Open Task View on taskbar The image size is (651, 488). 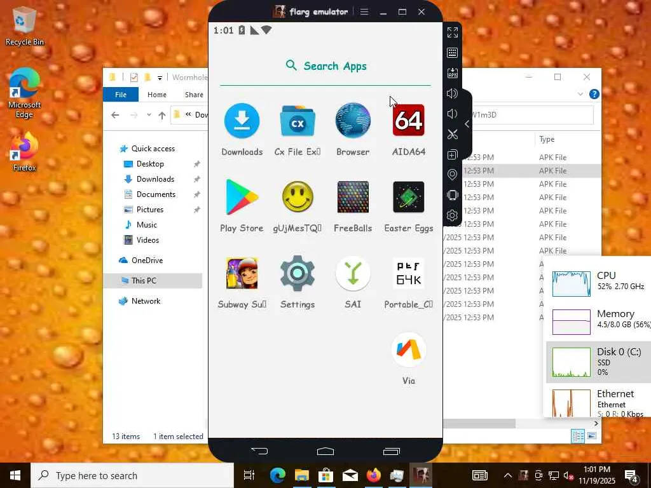249,475
